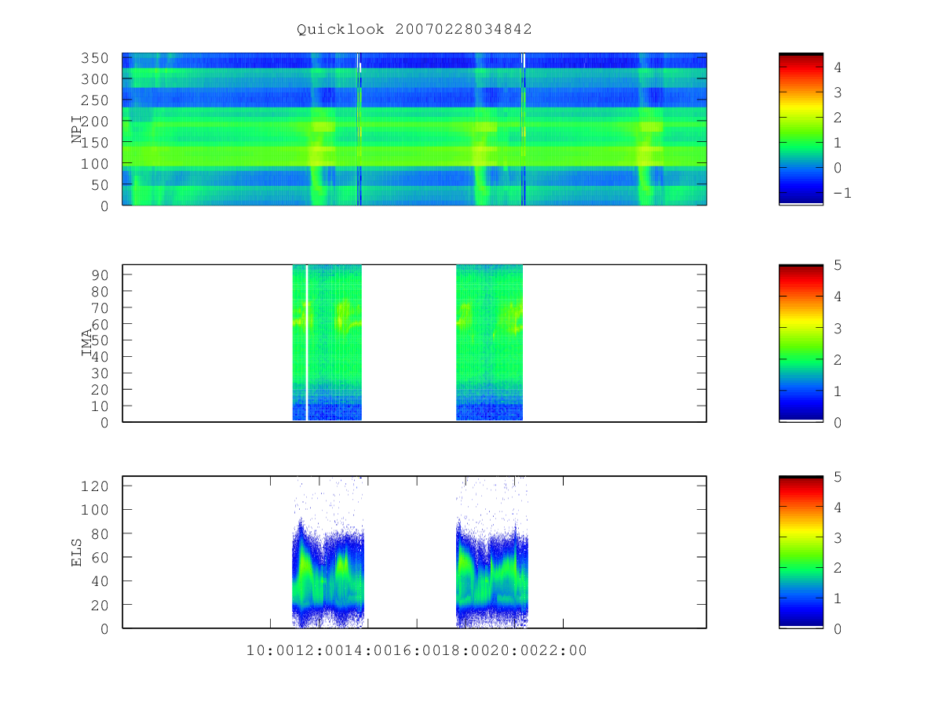Click the -1 label on NPI color bar
The image size is (942, 706).
[842, 193]
